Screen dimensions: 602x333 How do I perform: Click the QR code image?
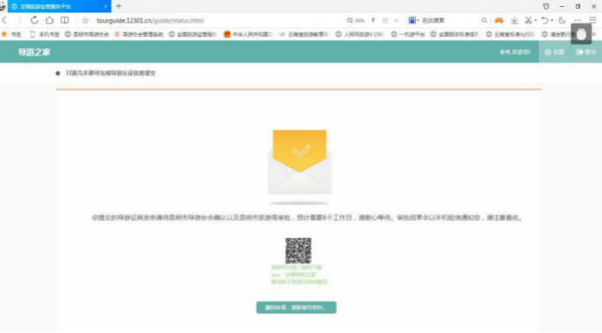tap(298, 251)
